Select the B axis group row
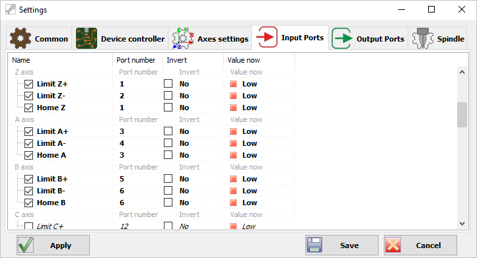Viewport: 477px width, 258px height. pos(151,167)
